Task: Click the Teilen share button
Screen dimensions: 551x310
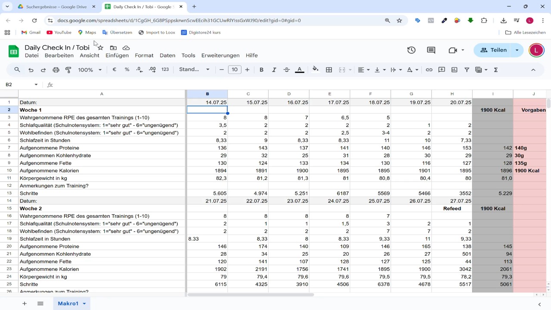Action: [493, 50]
